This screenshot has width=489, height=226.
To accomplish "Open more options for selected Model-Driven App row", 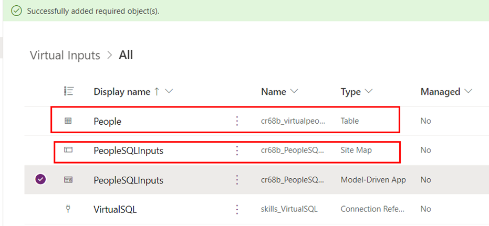I will (237, 180).
